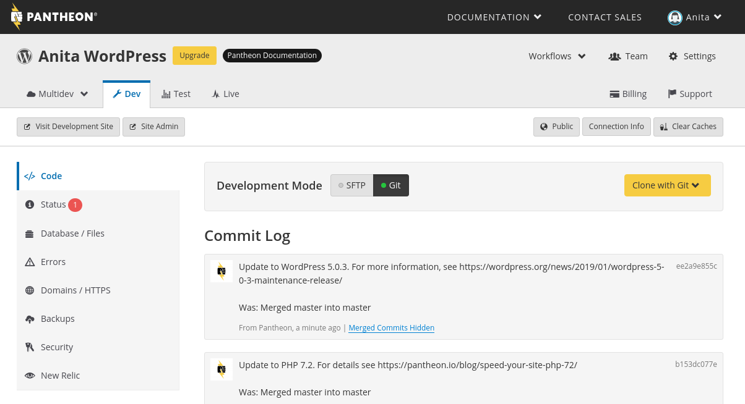Open the Code section in sidebar
The image size is (745, 404).
click(x=98, y=176)
